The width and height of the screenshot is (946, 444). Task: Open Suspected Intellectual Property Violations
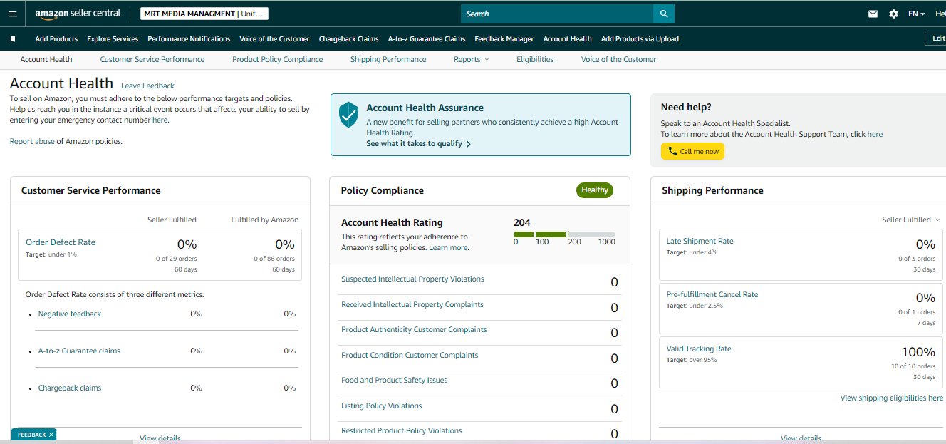[412, 279]
